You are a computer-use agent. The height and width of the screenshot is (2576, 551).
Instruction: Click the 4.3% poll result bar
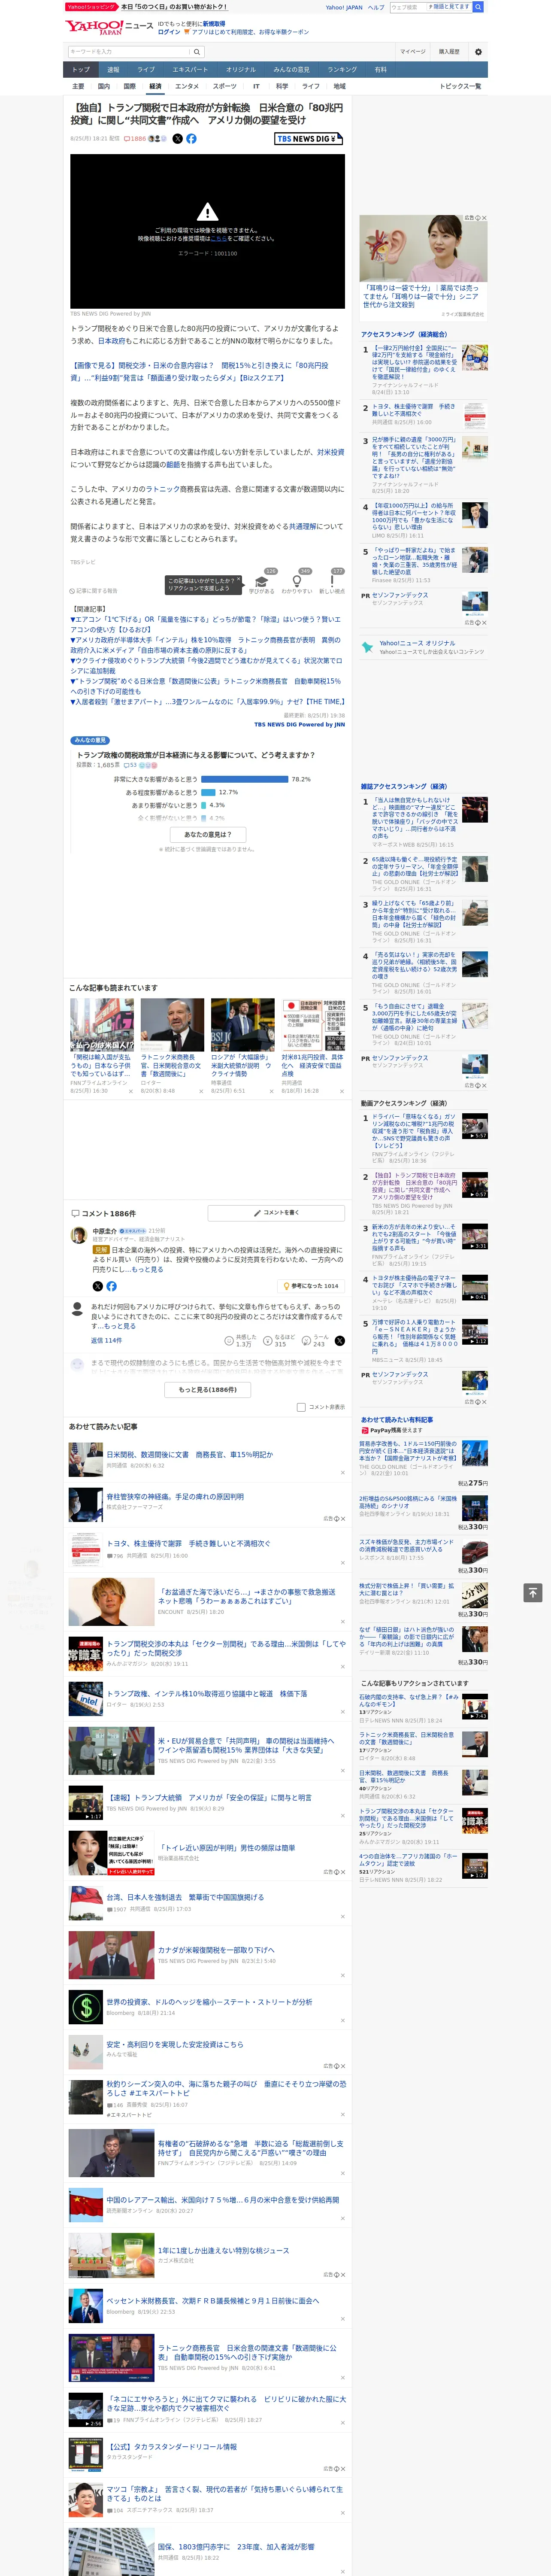204,805
